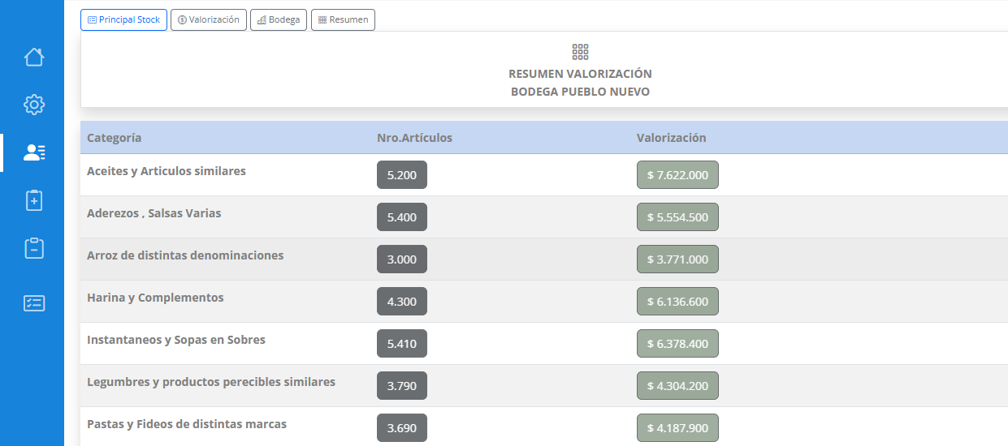Screen dimensions: 1008x446
Task: Open the settings gear in sidebar
Action: [x=33, y=105]
